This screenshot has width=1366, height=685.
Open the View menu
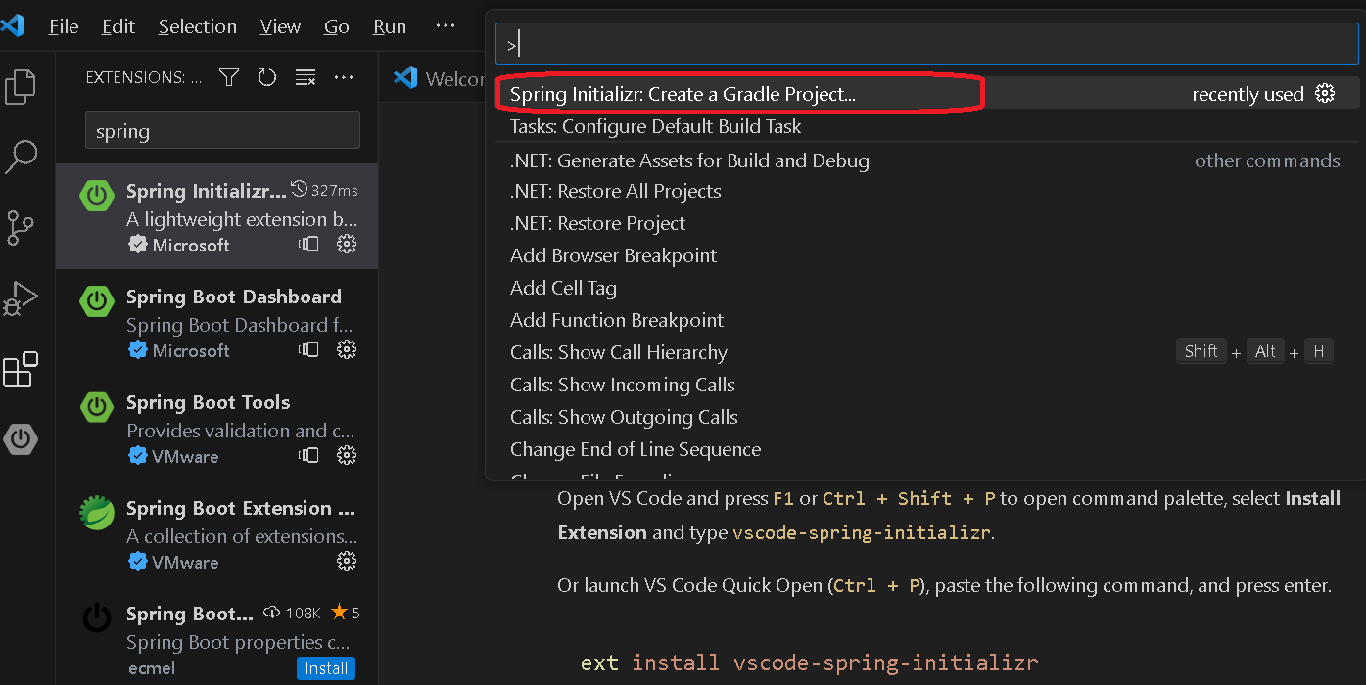pyautogui.click(x=280, y=26)
